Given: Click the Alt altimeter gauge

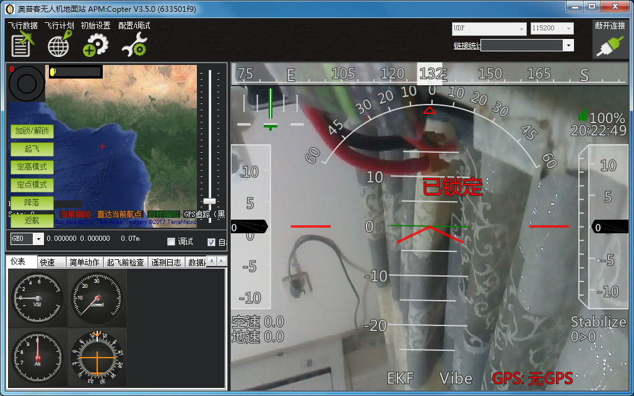Looking at the screenshot, I should tap(37, 357).
